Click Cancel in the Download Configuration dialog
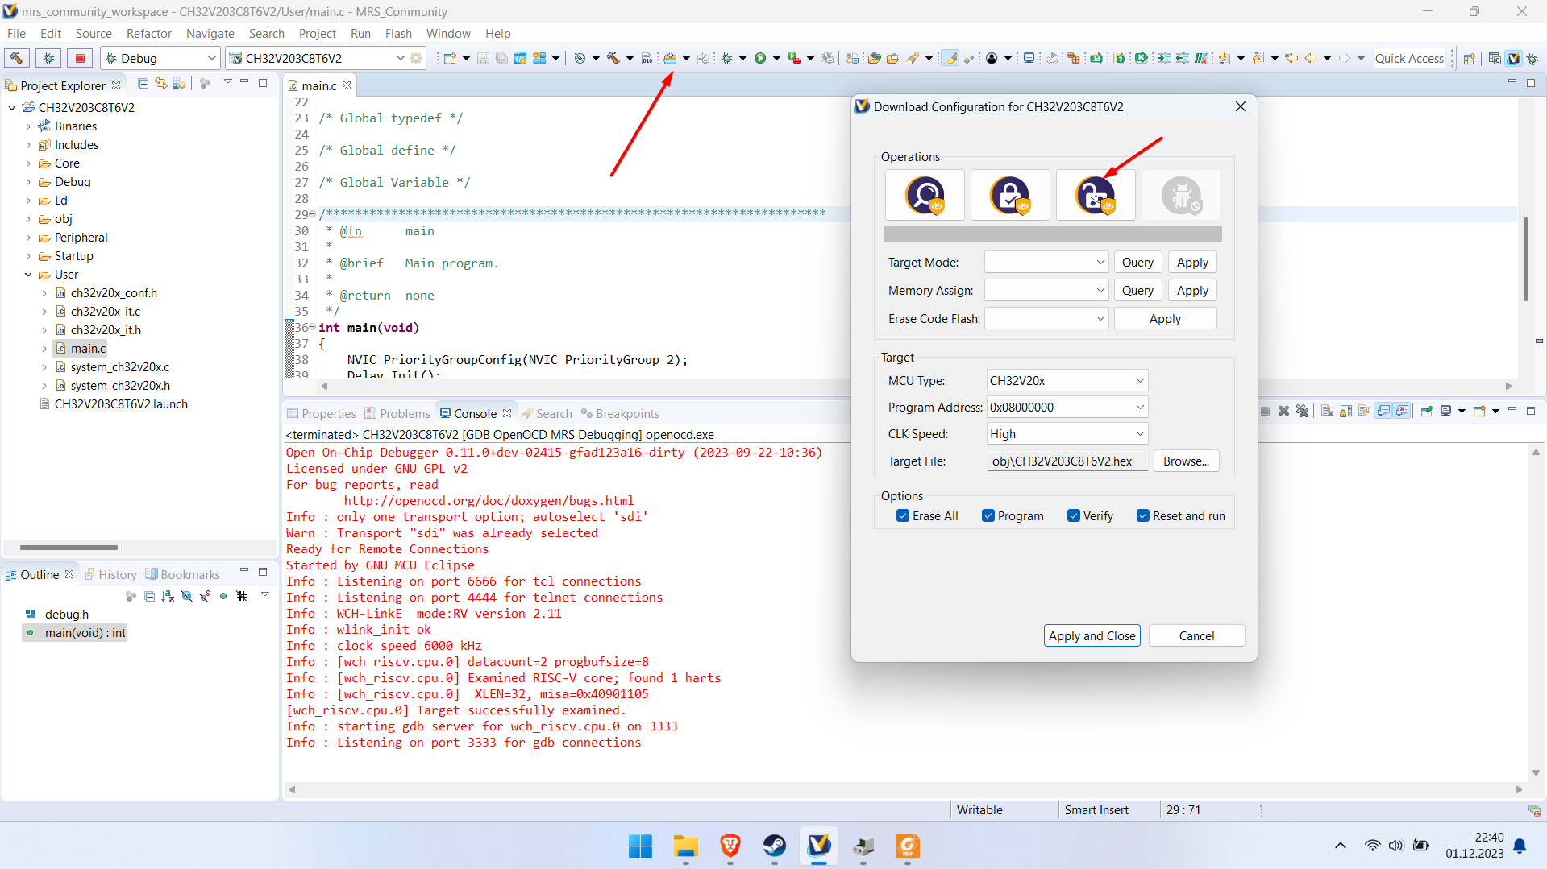 (x=1196, y=635)
